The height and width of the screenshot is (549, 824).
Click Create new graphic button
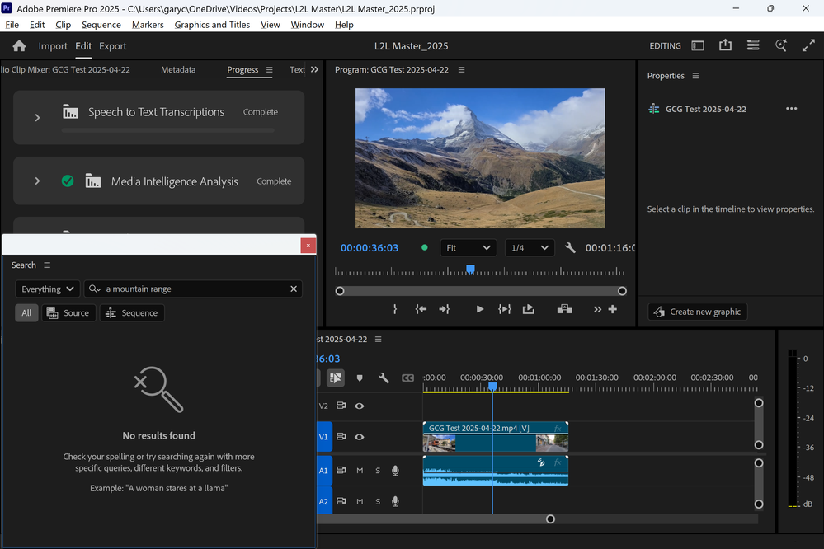[x=697, y=312]
